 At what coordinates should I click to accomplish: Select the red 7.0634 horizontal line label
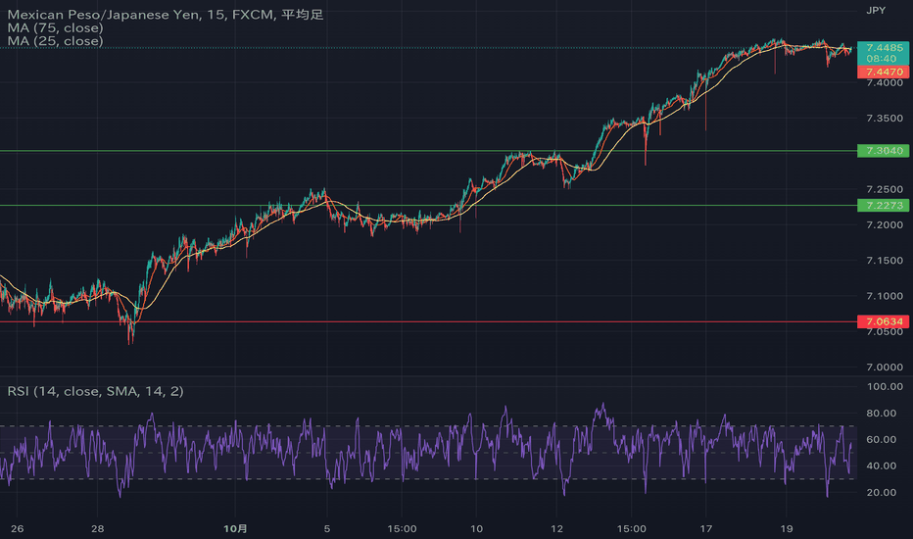(884, 321)
